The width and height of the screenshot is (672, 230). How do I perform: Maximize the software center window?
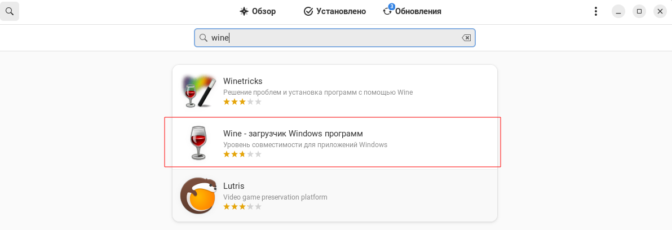click(639, 11)
